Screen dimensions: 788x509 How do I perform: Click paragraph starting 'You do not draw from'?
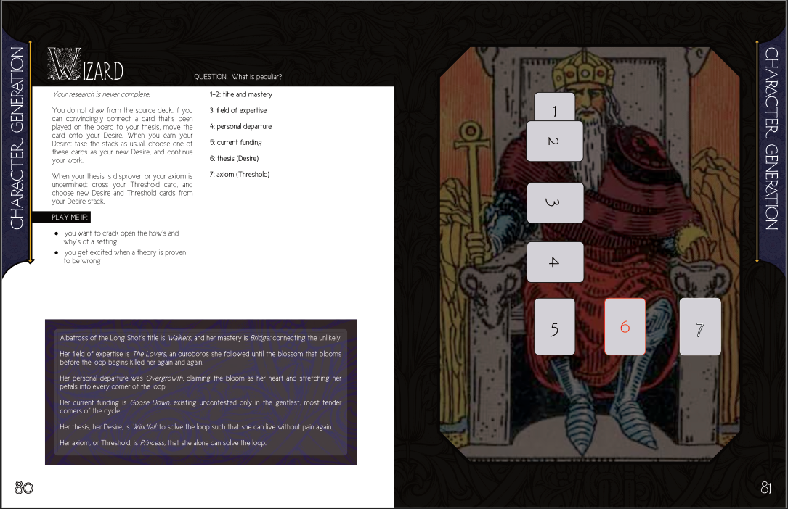122,136
